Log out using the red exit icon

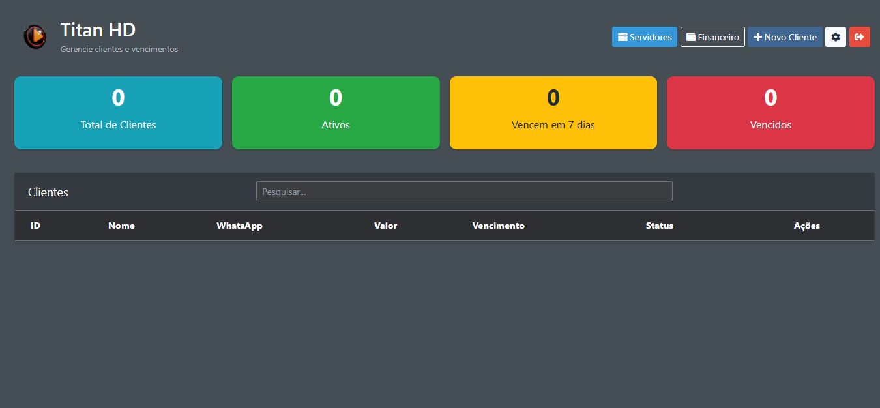pyautogui.click(x=859, y=37)
